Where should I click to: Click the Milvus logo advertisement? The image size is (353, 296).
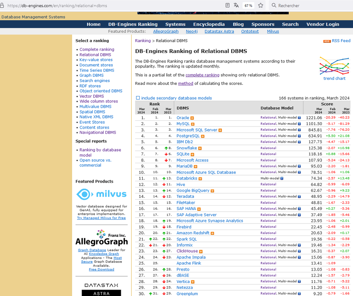click(101, 194)
